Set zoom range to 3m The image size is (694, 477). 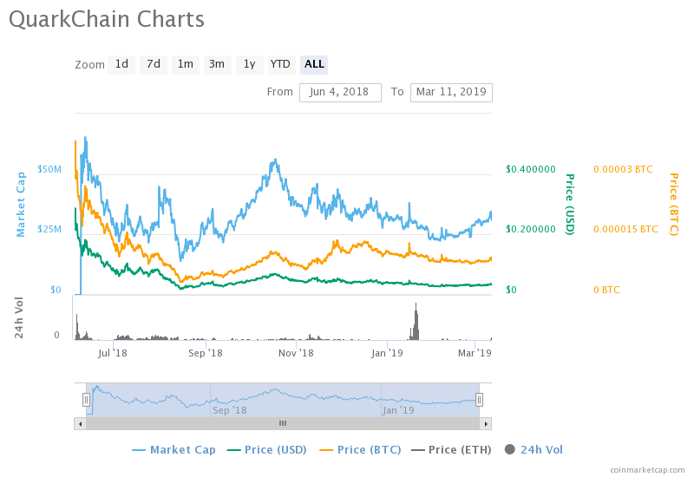tap(217, 64)
